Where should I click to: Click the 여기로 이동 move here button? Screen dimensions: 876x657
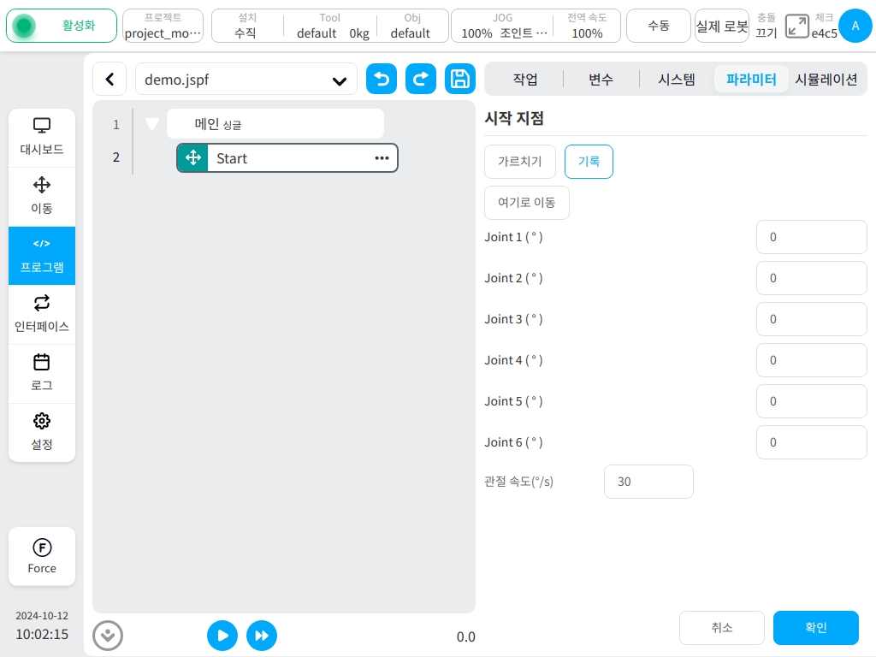[x=527, y=202]
